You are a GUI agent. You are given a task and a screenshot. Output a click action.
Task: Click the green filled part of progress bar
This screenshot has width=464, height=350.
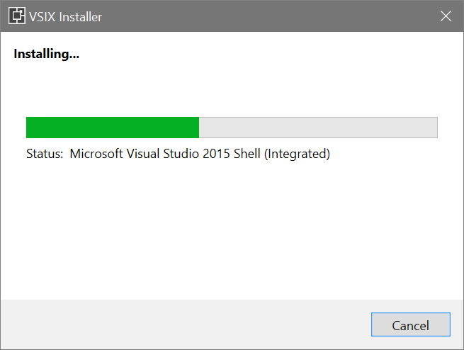coord(112,128)
